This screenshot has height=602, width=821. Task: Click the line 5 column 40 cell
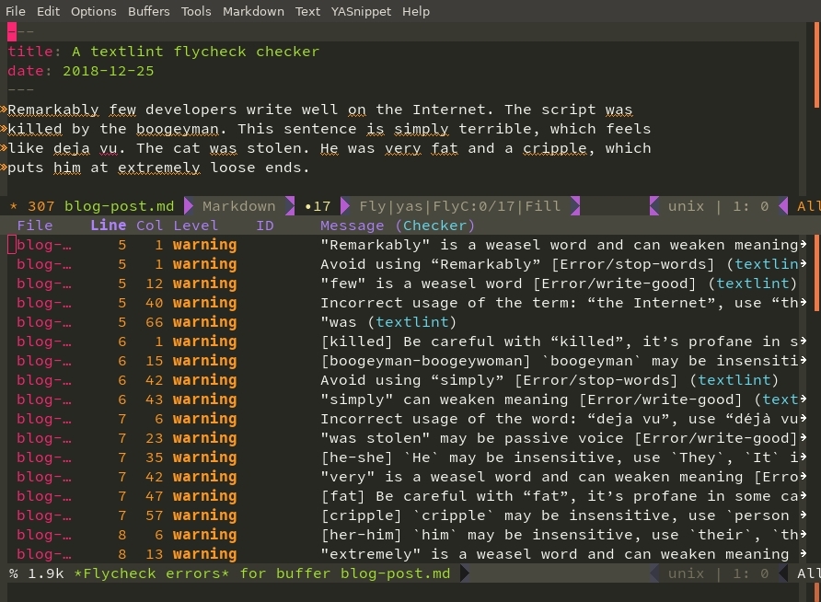[x=155, y=303]
